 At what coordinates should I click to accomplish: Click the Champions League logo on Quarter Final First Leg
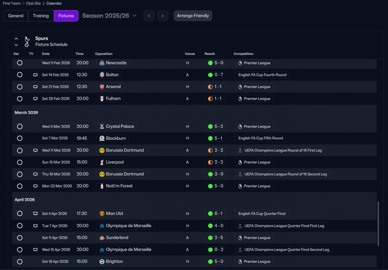click(240, 226)
